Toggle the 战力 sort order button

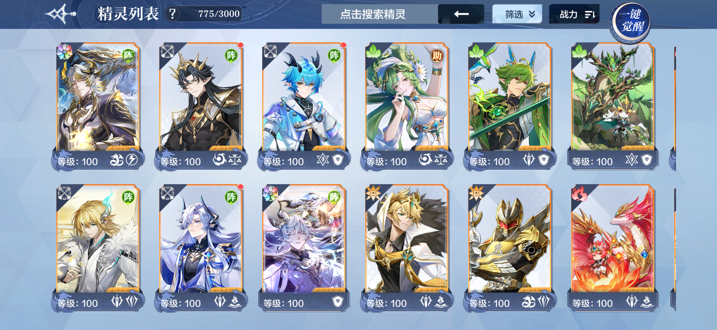coord(574,14)
